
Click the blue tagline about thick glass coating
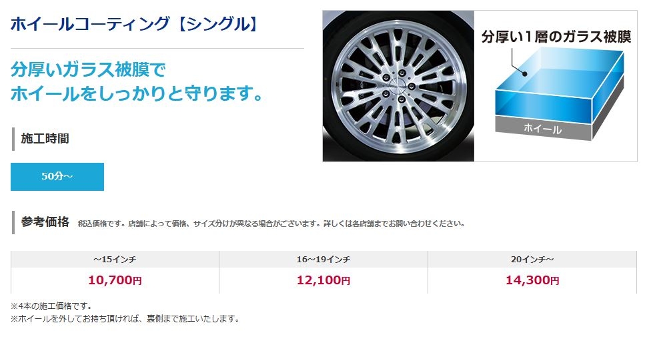[137, 81]
